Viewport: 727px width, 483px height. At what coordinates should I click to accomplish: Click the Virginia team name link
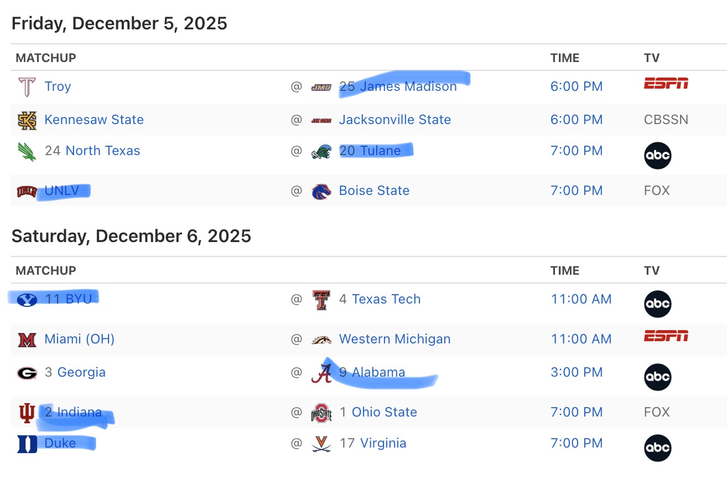[x=383, y=443]
